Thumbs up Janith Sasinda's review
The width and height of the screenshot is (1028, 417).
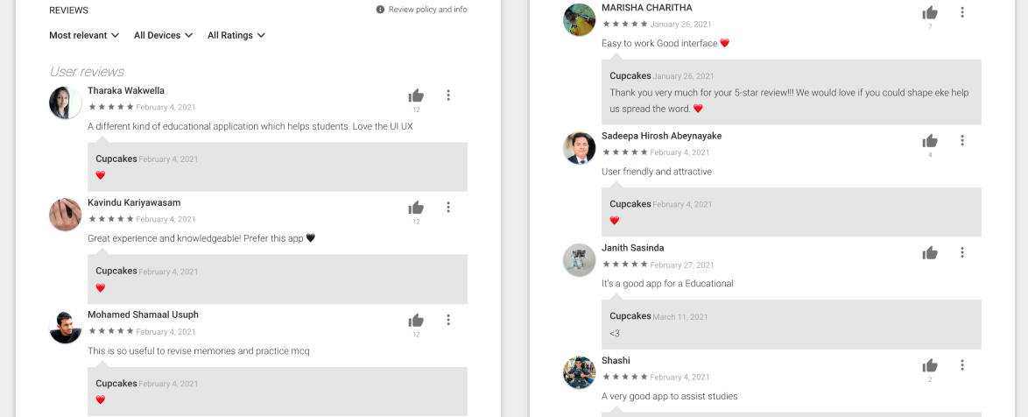pyautogui.click(x=930, y=253)
